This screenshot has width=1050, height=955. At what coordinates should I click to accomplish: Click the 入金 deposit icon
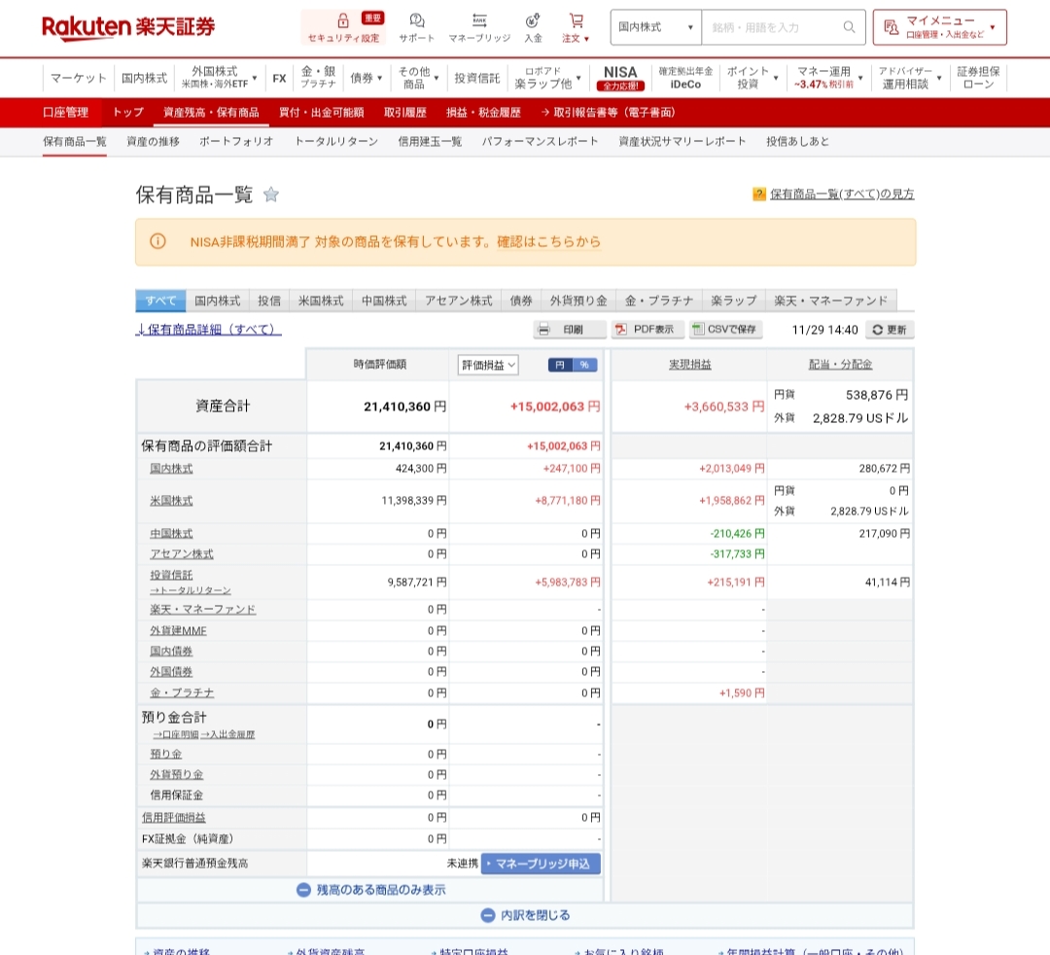531,19
